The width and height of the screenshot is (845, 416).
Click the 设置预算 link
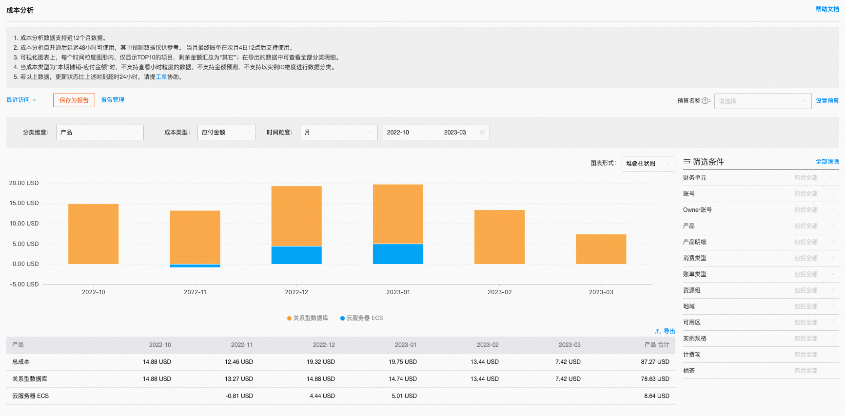pos(827,101)
